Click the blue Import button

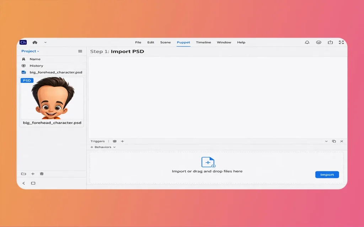(x=327, y=175)
